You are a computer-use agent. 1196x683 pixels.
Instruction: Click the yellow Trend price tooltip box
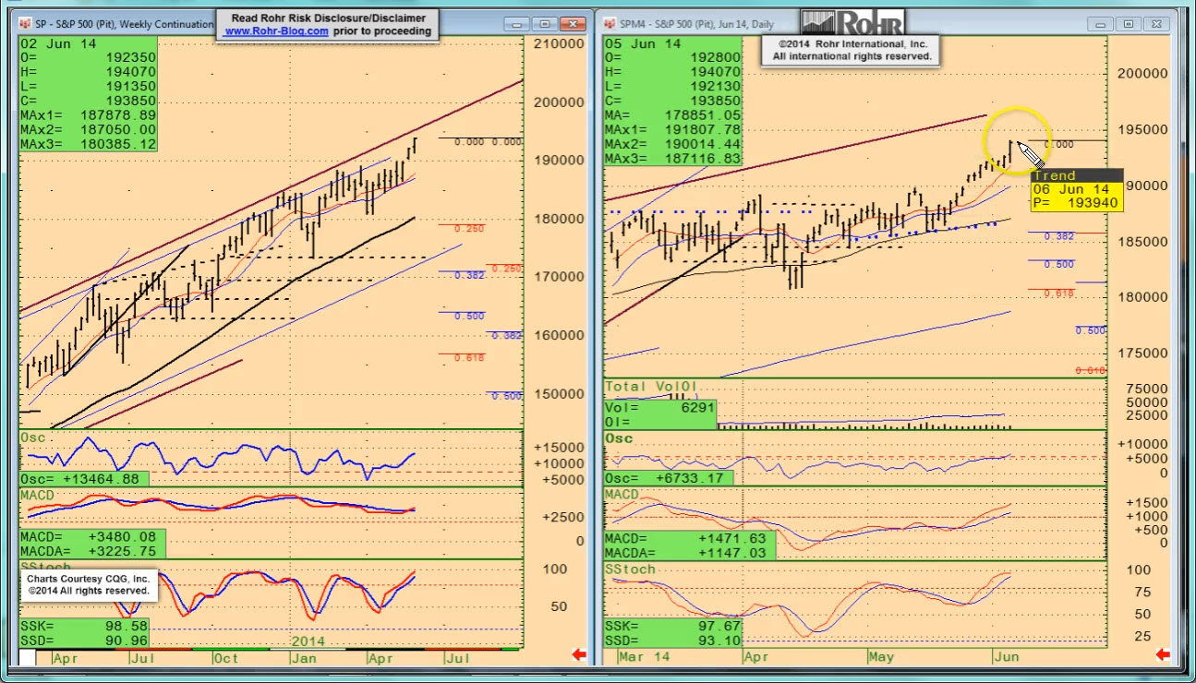1076,196
